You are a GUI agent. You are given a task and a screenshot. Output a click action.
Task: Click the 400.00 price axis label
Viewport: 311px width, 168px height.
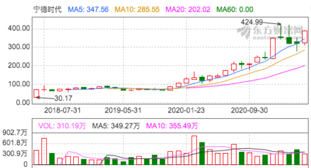(x=19, y=28)
